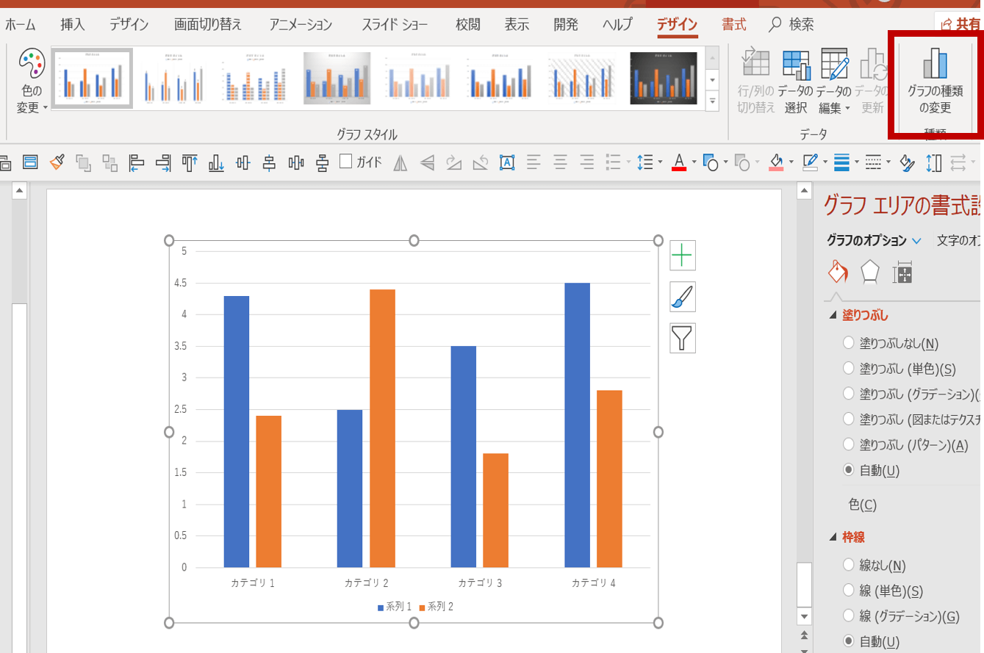The height and width of the screenshot is (653, 984).
Task: Click the Format Painter brush icon
Action: tap(57, 162)
